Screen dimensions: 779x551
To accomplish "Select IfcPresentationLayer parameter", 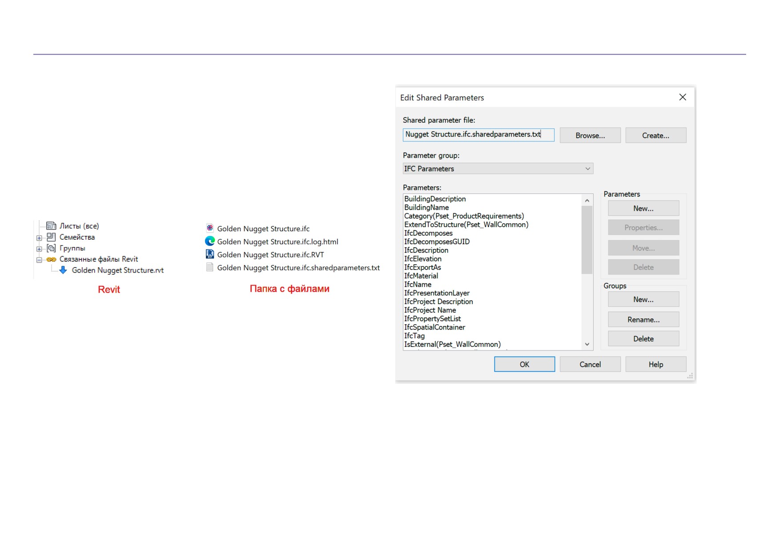I will click(437, 293).
